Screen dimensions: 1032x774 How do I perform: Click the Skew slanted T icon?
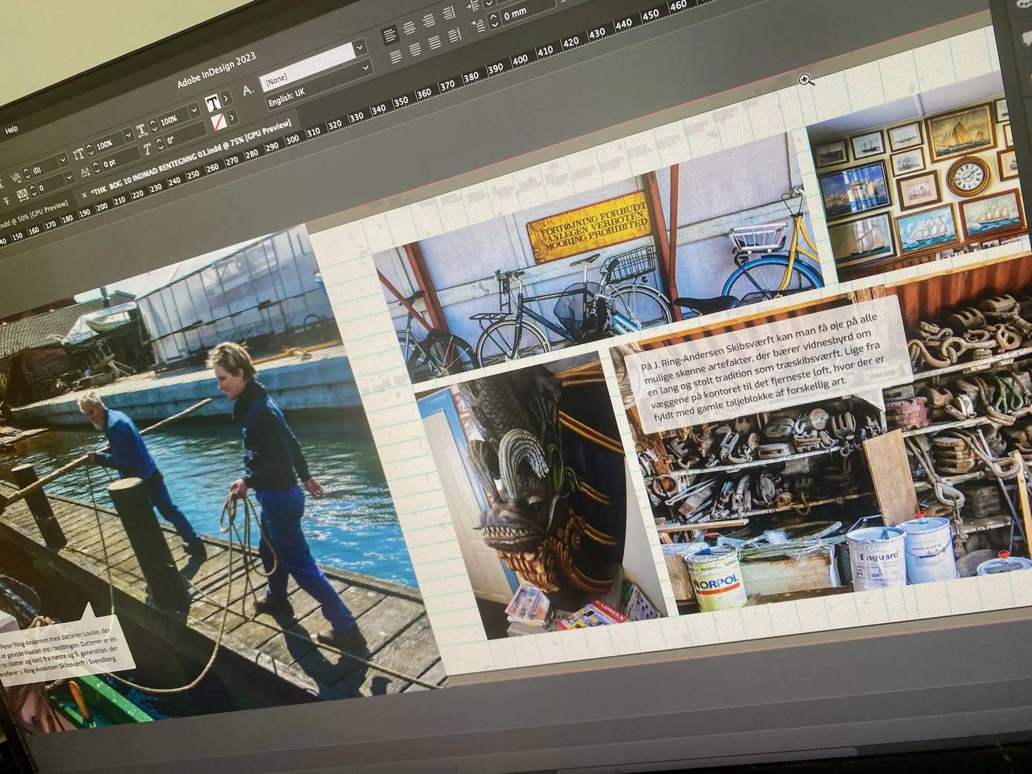click(147, 150)
